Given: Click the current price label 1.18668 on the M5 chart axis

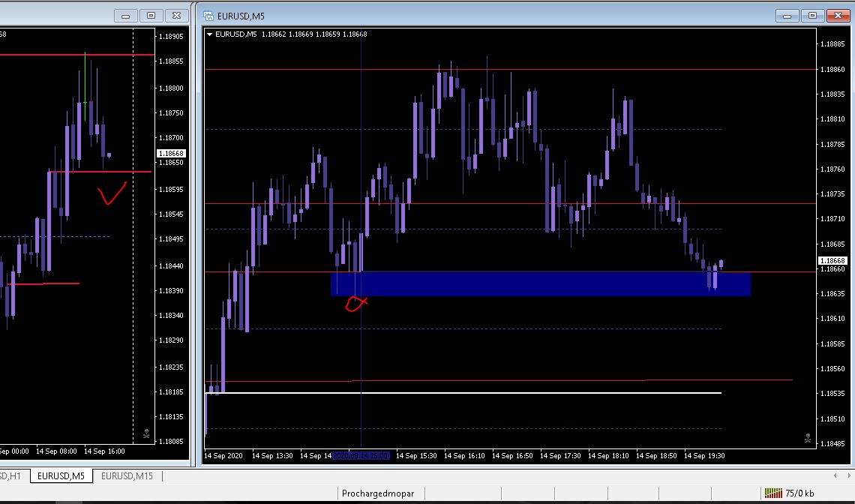Looking at the screenshot, I should pyautogui.click(x=832, y=261).
